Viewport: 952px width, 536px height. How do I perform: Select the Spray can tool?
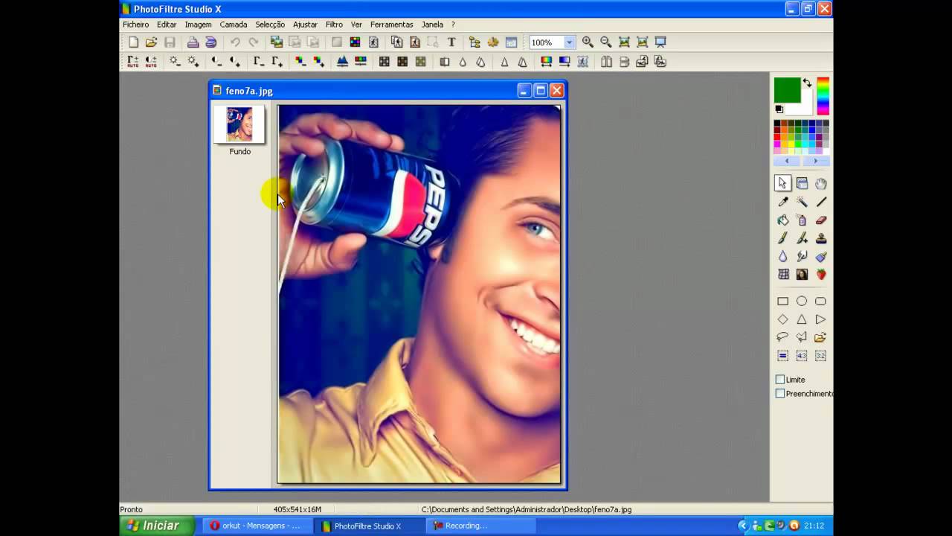click(802, 220)
